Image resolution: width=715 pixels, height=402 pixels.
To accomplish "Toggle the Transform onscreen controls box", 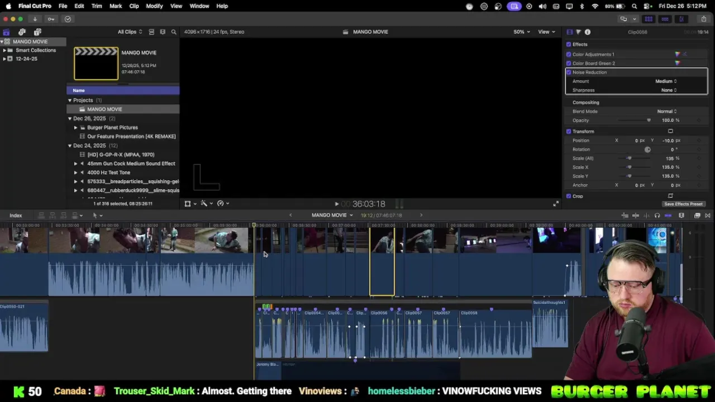I will [670, 131].
